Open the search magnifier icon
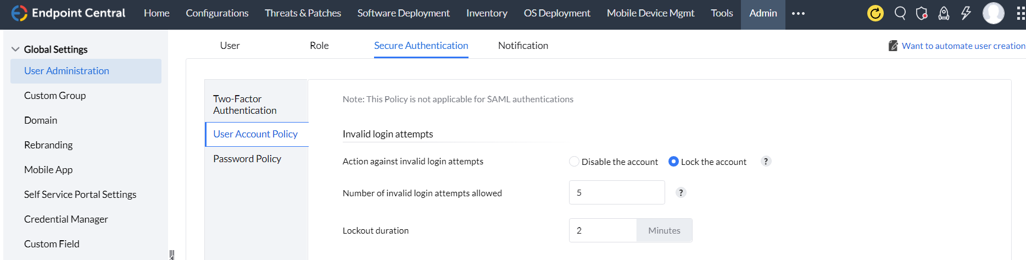Viewport: 1026px width, 260px height. 900,13
